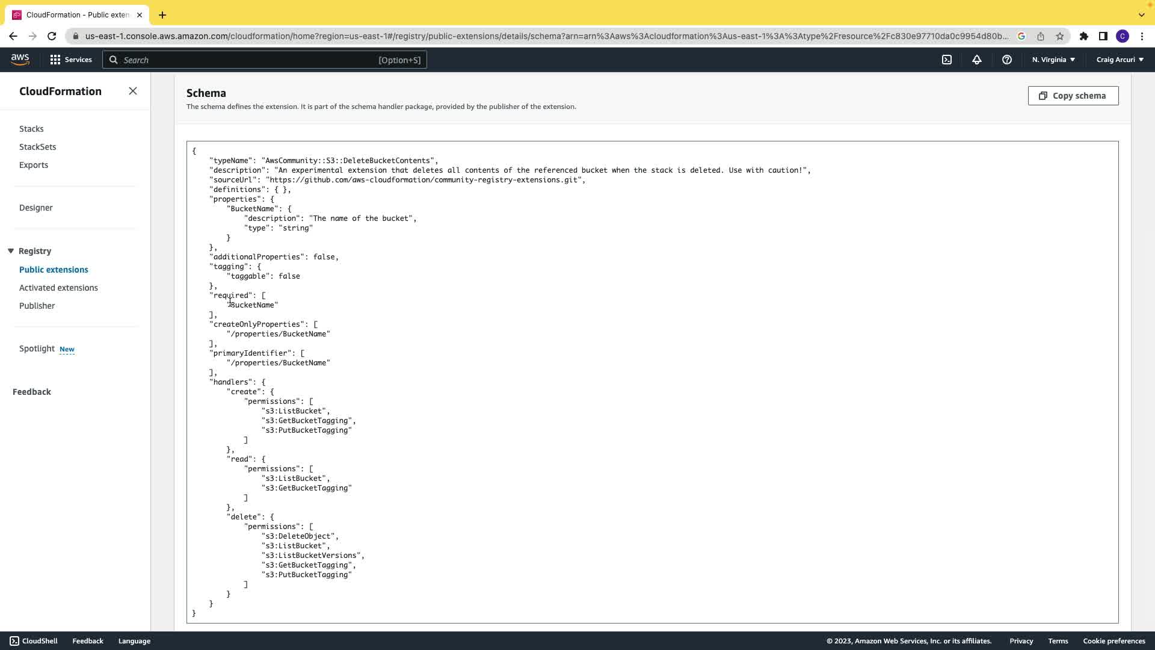
Task: Open the Services grid menu
Action: pos(71,60)
